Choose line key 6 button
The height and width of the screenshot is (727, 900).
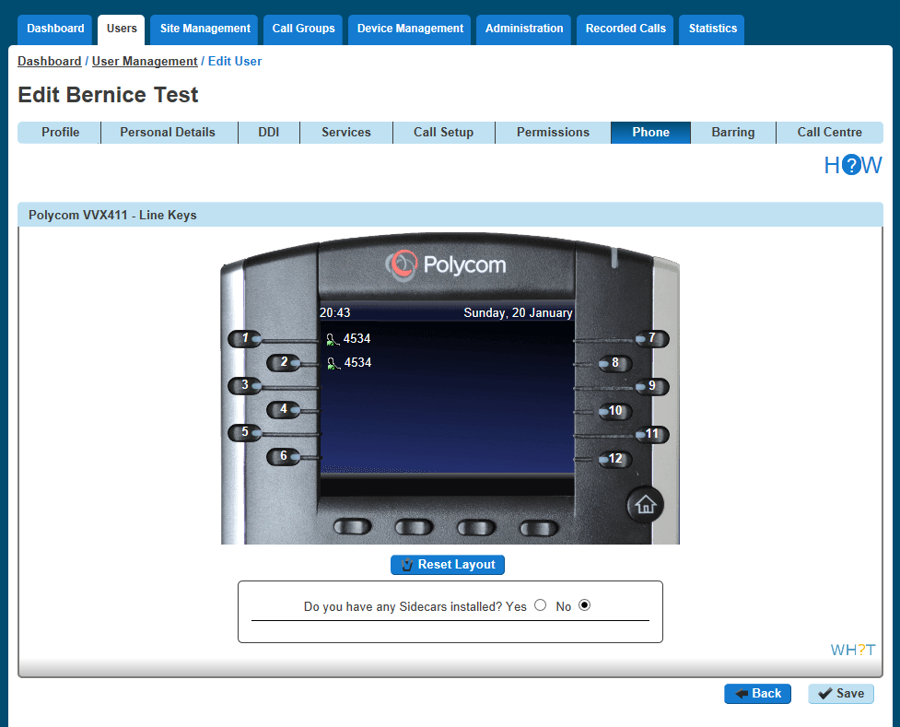coord(284,456)
